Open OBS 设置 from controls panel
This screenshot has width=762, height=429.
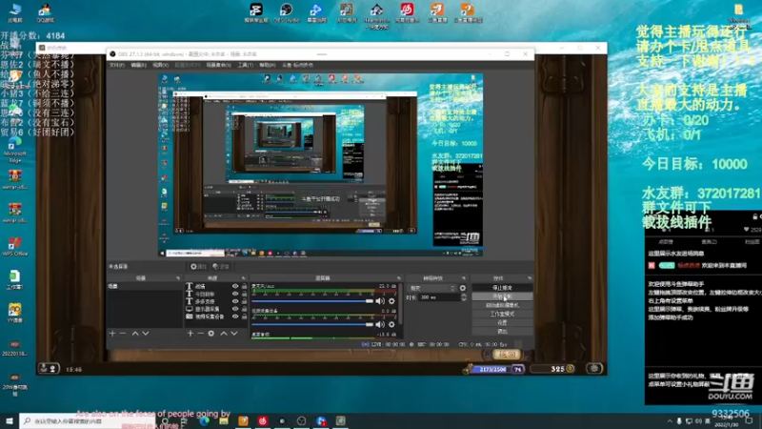[502, 322]
